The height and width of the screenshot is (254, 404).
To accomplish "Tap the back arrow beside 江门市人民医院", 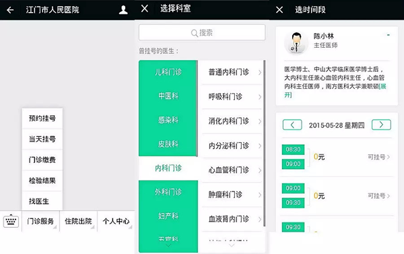I will pyautogui.click(x=10, y=10).
